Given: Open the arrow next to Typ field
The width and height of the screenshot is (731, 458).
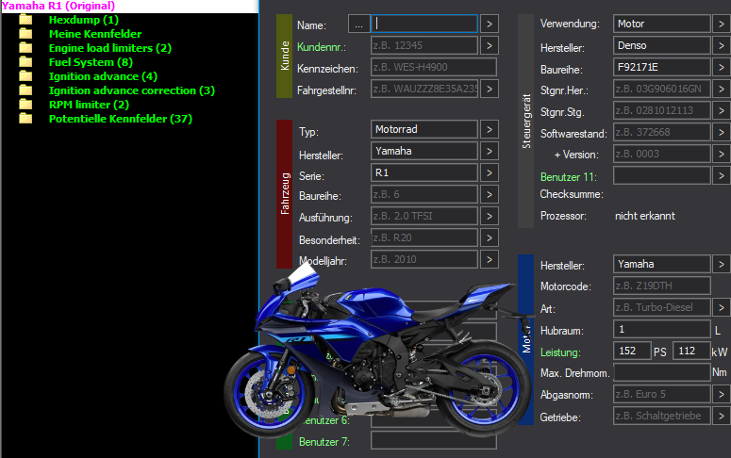Looking at the screenshot, I should [489, 129].
